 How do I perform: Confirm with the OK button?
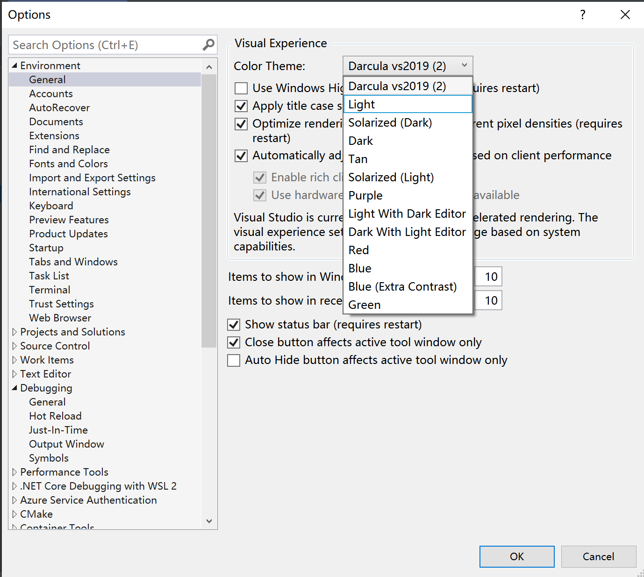click(517, 556)
